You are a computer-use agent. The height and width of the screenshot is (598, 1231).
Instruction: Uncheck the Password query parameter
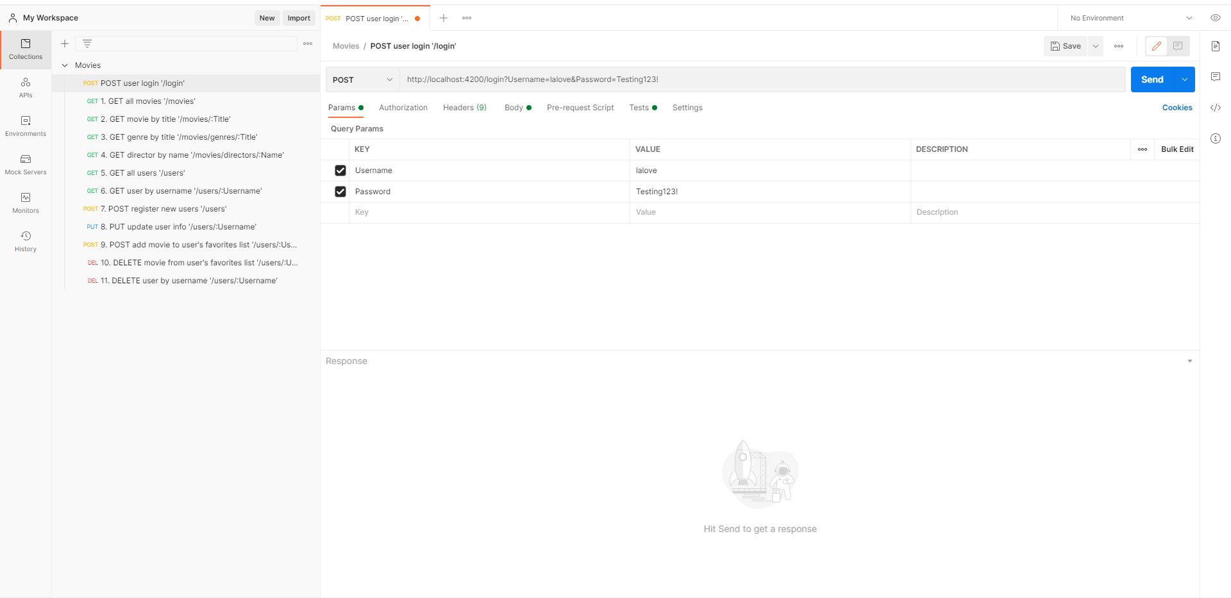coord(340,191)
